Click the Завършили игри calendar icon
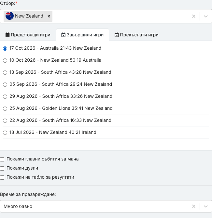The image size is (212, 218). pyautogui.click(x=63, y=35)
